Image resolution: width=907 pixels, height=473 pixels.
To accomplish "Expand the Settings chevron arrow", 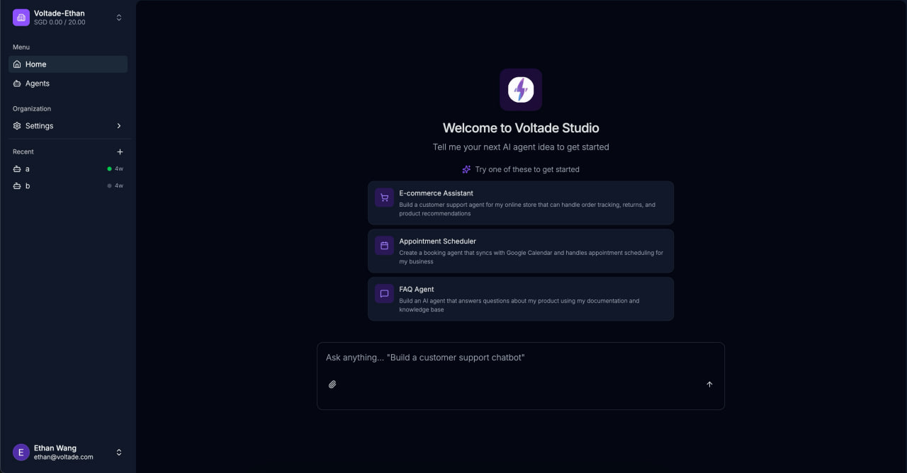I will click(119, 126).
